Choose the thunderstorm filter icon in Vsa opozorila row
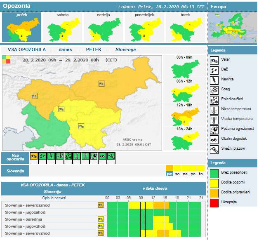The image size is (259, 240). coord(51,156)
